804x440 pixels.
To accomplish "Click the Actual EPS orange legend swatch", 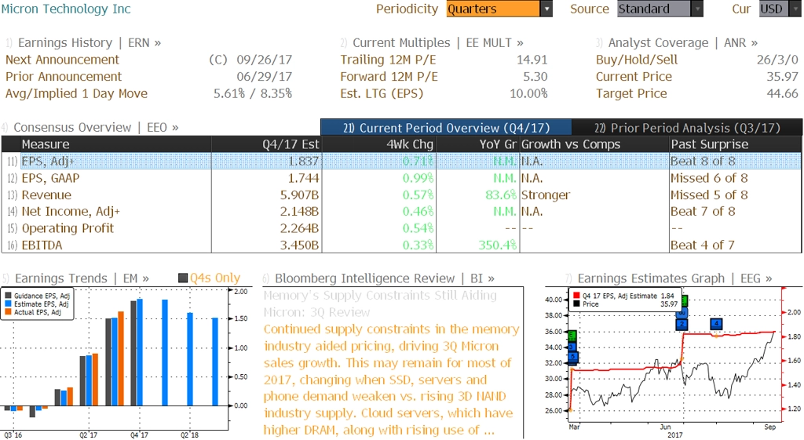I will pos(8,312).
